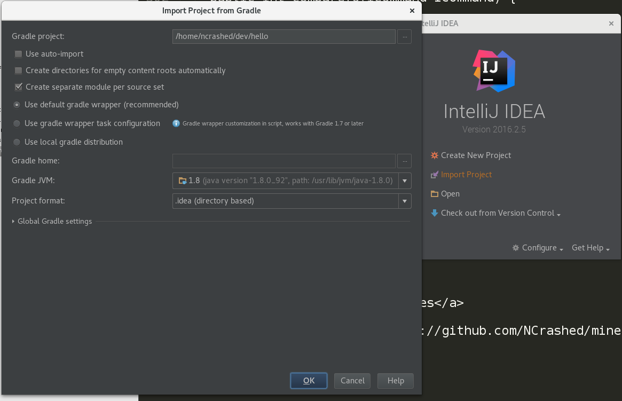Click the info icon beside Gradle wrapper customization
622x401 pixels.
(176, 123)
